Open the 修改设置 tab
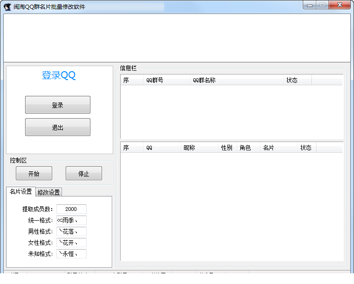This screenshot has height=284, width=354. (49, 192)
